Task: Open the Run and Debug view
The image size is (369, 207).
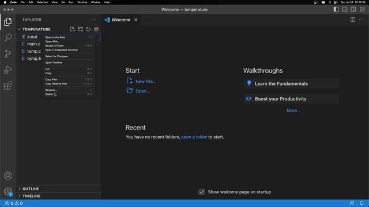Action: [x=7, y=70]
